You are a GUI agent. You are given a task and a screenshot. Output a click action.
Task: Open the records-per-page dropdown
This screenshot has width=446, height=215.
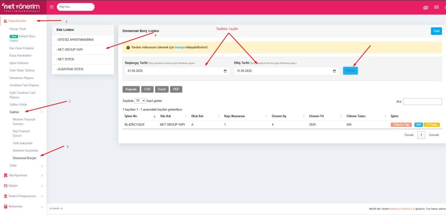(140, 100)
